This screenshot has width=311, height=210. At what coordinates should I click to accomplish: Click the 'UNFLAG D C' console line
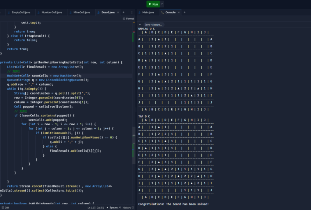click(x=146, y=29)
